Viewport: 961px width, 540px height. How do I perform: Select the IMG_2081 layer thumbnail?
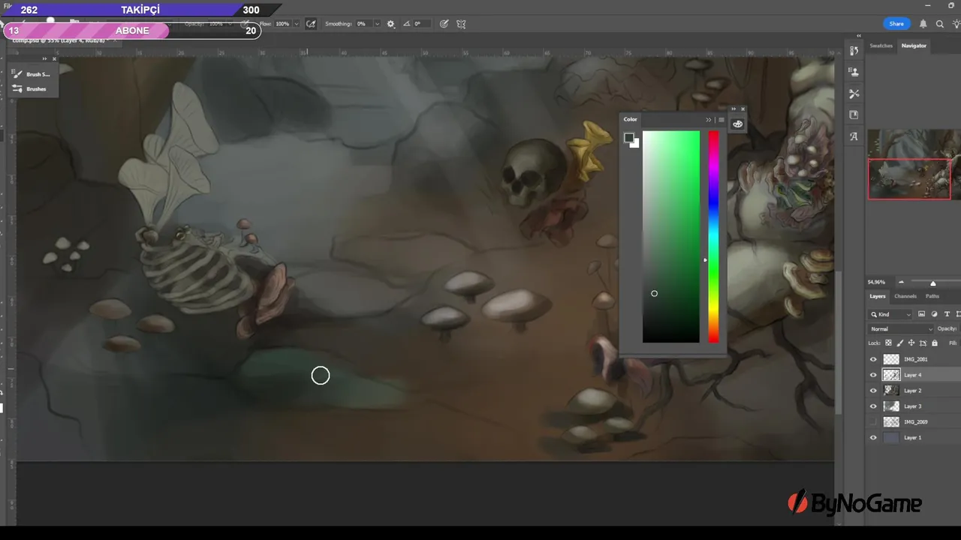coord(891,359)
